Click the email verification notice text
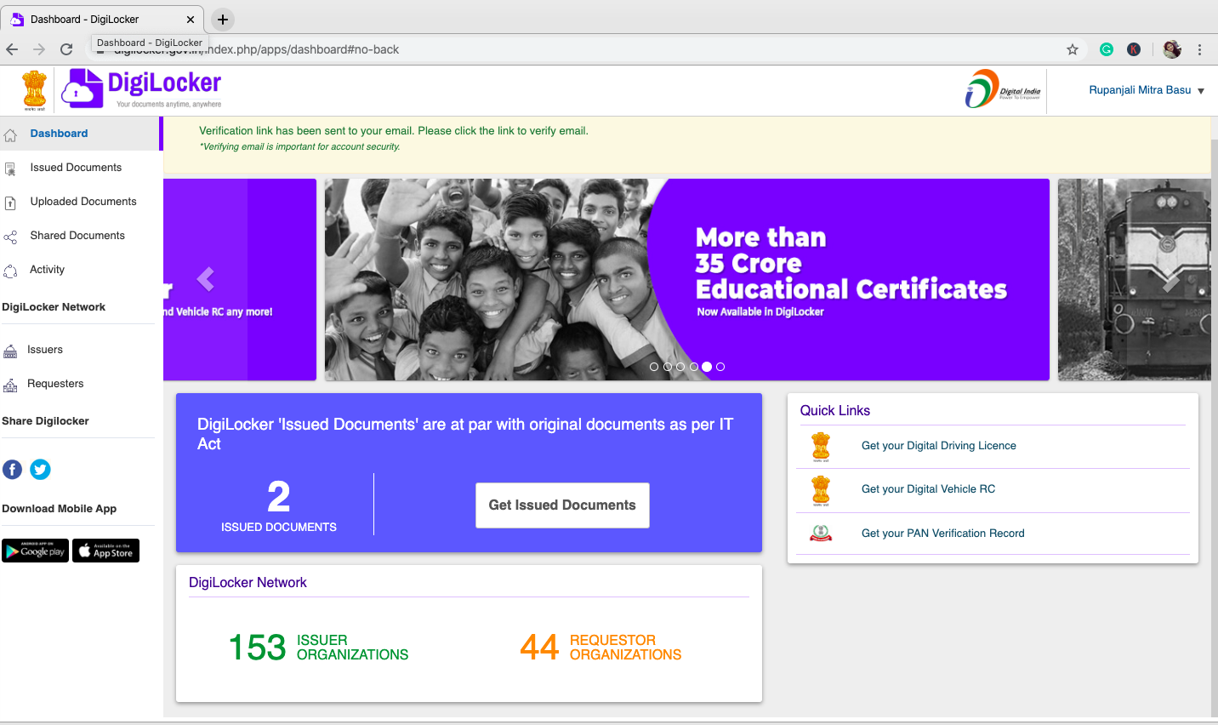The height and width of the screenshot is (725, 1218). pos(394,131)
